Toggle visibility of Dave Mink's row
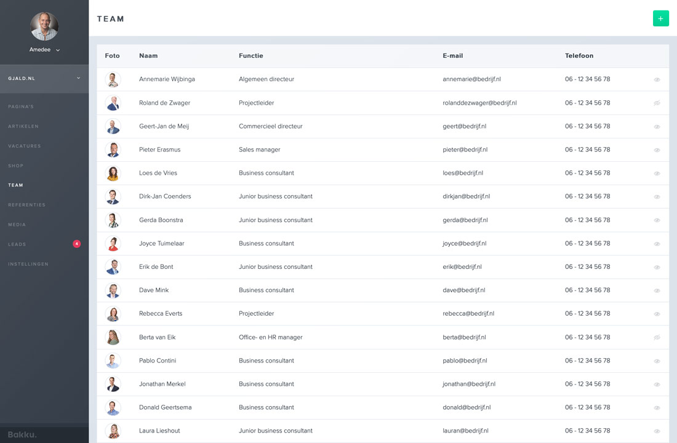 click(657, 290)
